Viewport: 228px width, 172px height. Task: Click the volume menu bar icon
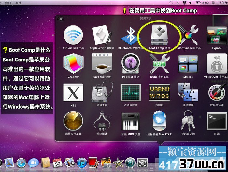[x=190, y=3]
